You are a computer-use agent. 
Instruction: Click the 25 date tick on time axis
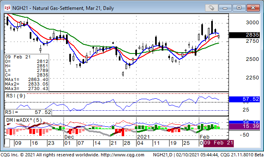pyautogui.click(x=186, y=143)
